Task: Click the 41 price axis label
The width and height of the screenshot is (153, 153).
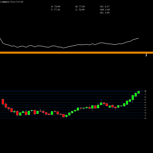Action: (145, 110)
